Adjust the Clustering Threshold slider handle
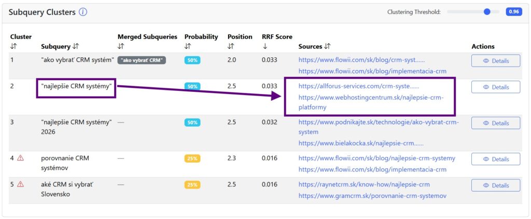Screen dimensions: 531x219 [487, 12]
